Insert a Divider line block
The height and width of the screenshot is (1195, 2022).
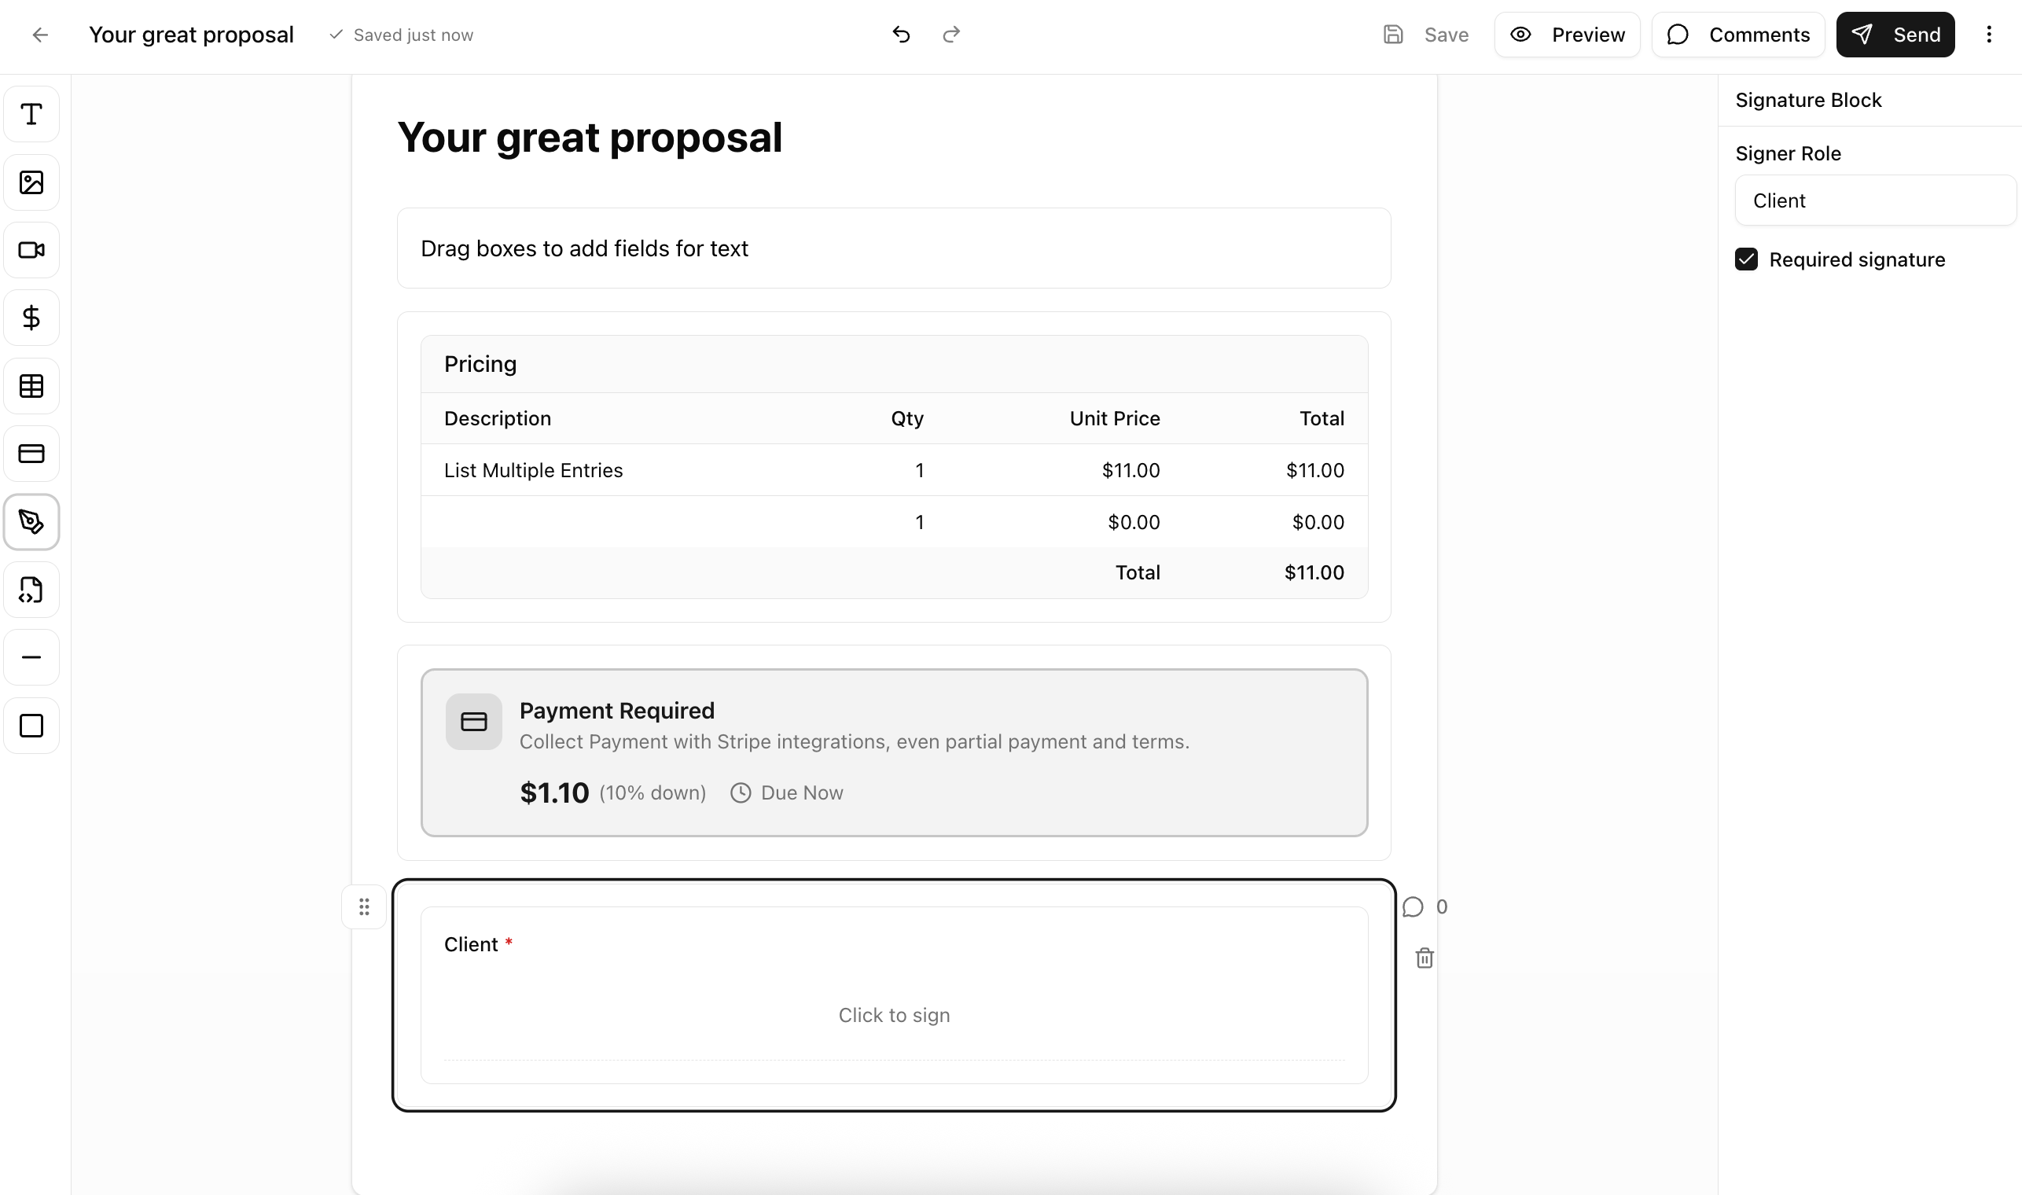pyautogui.click(x=31, y=658)
